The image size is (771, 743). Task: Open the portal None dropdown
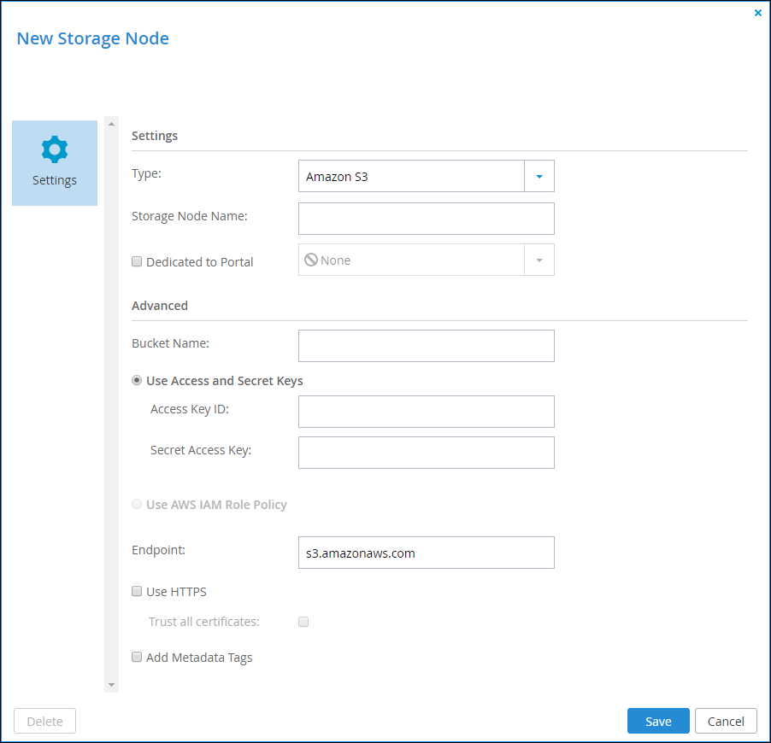coord(539,260)
